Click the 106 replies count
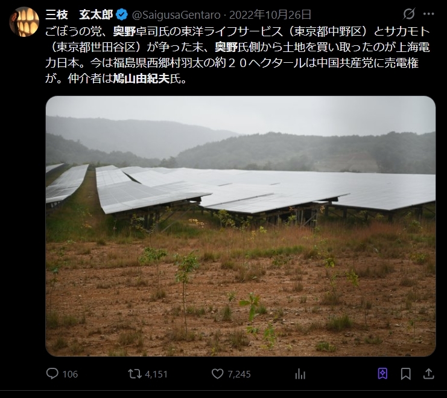Screen dimensions: 447x398 (x=70, y=374)
